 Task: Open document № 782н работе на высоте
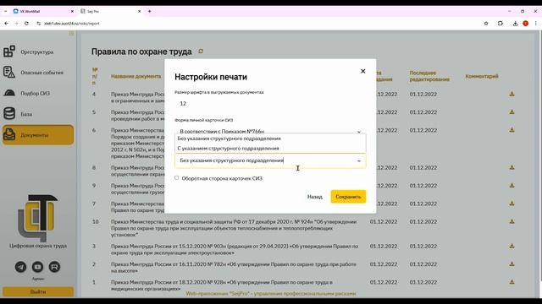coord(234,267)
